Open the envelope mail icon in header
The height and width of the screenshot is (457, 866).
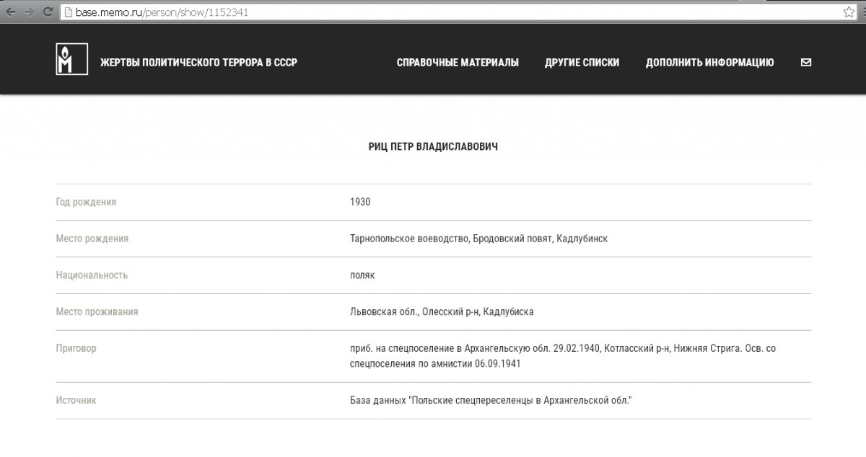coord(806,63)
